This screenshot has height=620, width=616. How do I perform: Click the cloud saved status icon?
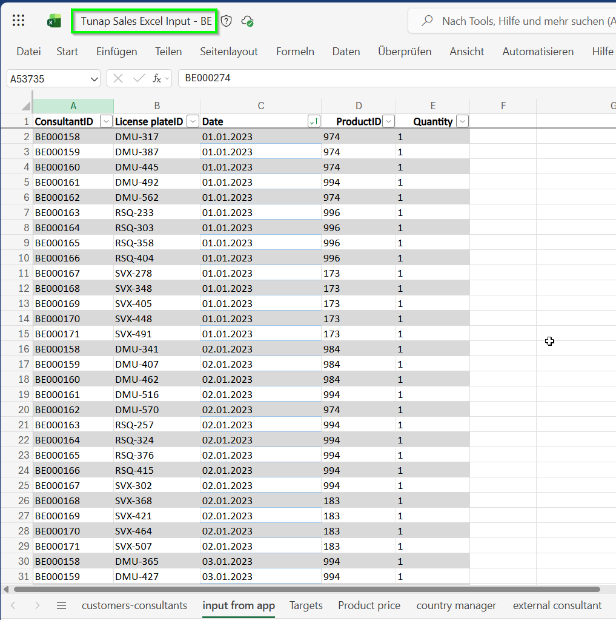click(248, 21)
